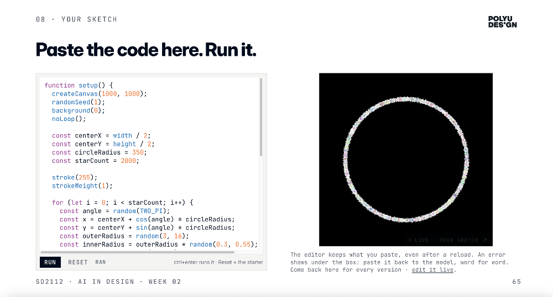Open live sketch via the arrow icon
Viewport: 553px width, 297px height.
[485, 240]
